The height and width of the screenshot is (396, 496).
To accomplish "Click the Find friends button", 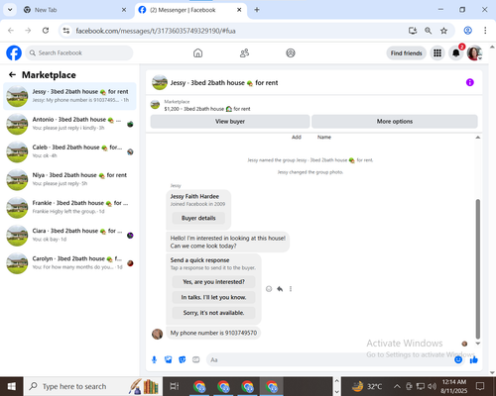I will (407, 53).
